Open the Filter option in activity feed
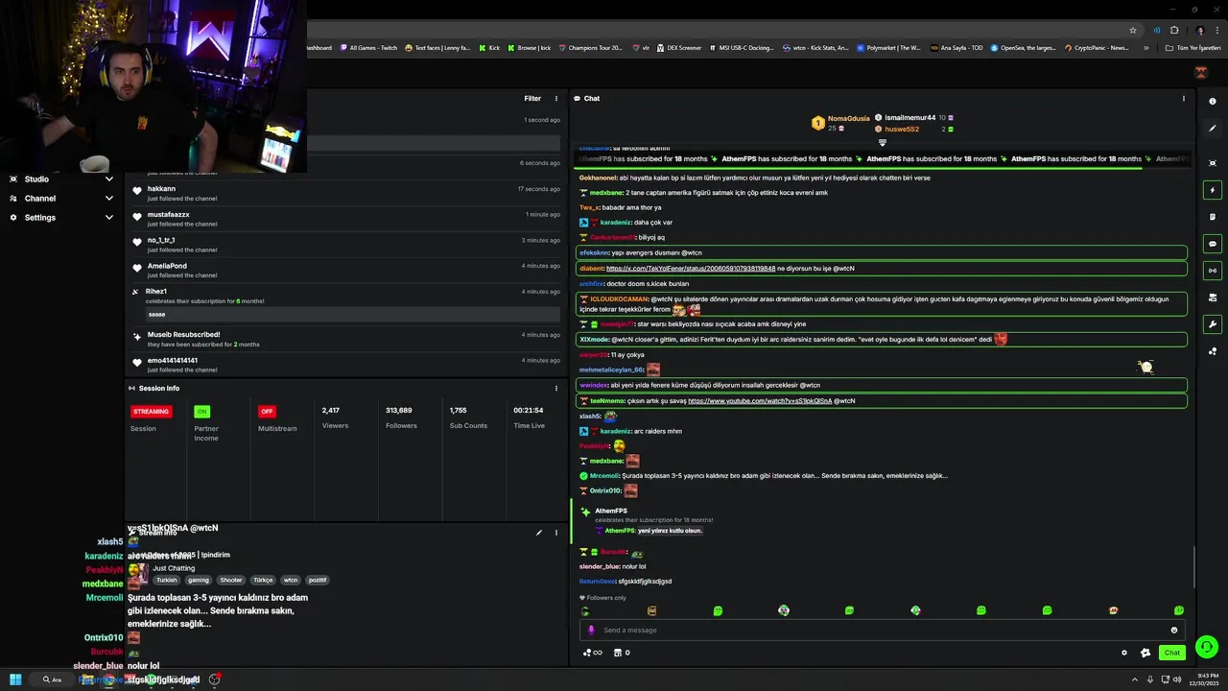Image resolution: width=1228 pixels, height=691 pixels. [532, 98]
